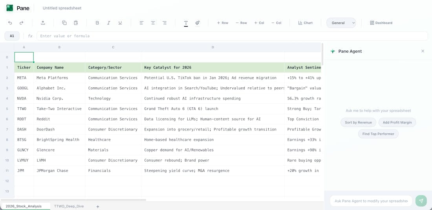Screen dimensions: 432x210
Task: Click the Add Profit Margin suggestion
Action: 397,122
